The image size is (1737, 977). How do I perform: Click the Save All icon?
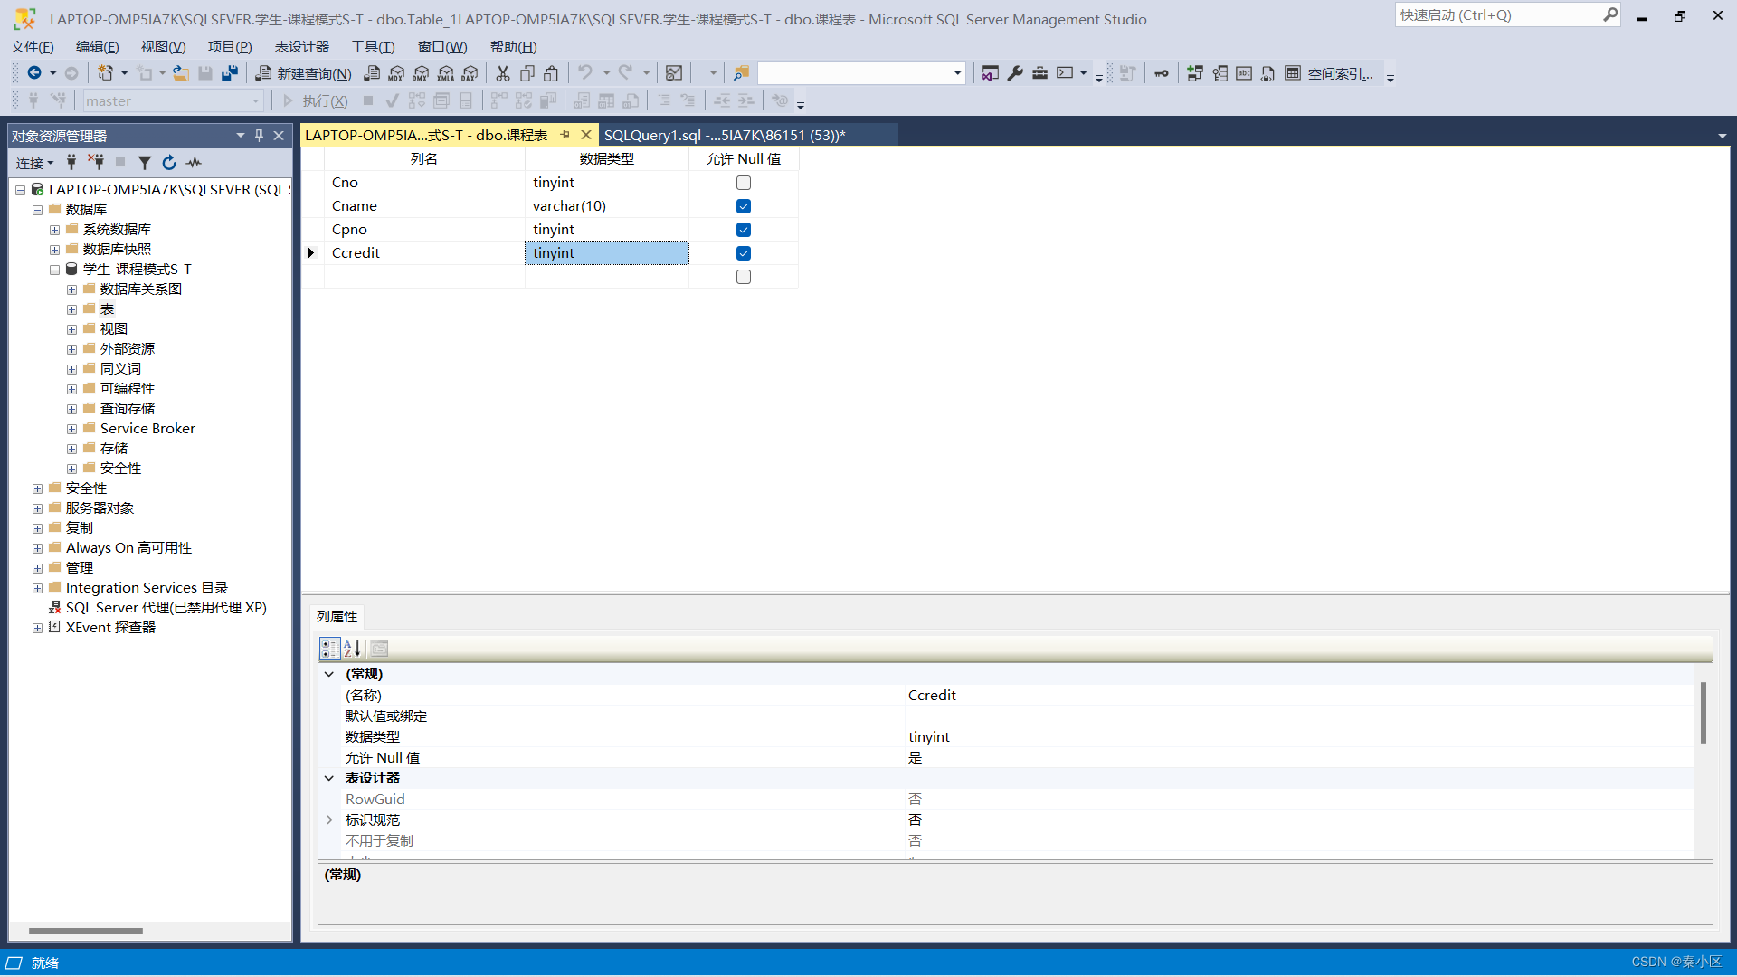230,73
